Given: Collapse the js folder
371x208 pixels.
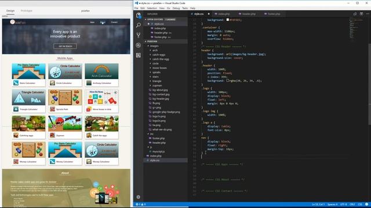Looking at the screenshot, I should (x=148, y=147).
